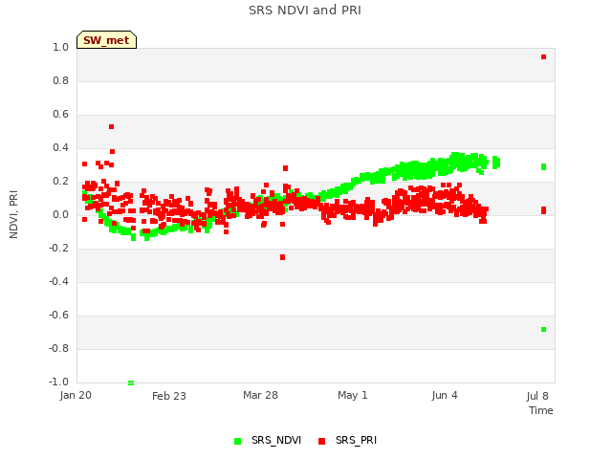Click the -0.6 y-axis tick label
Viewport: 612px width, 459px height.
pyautogui.click(x=58, y=315)
